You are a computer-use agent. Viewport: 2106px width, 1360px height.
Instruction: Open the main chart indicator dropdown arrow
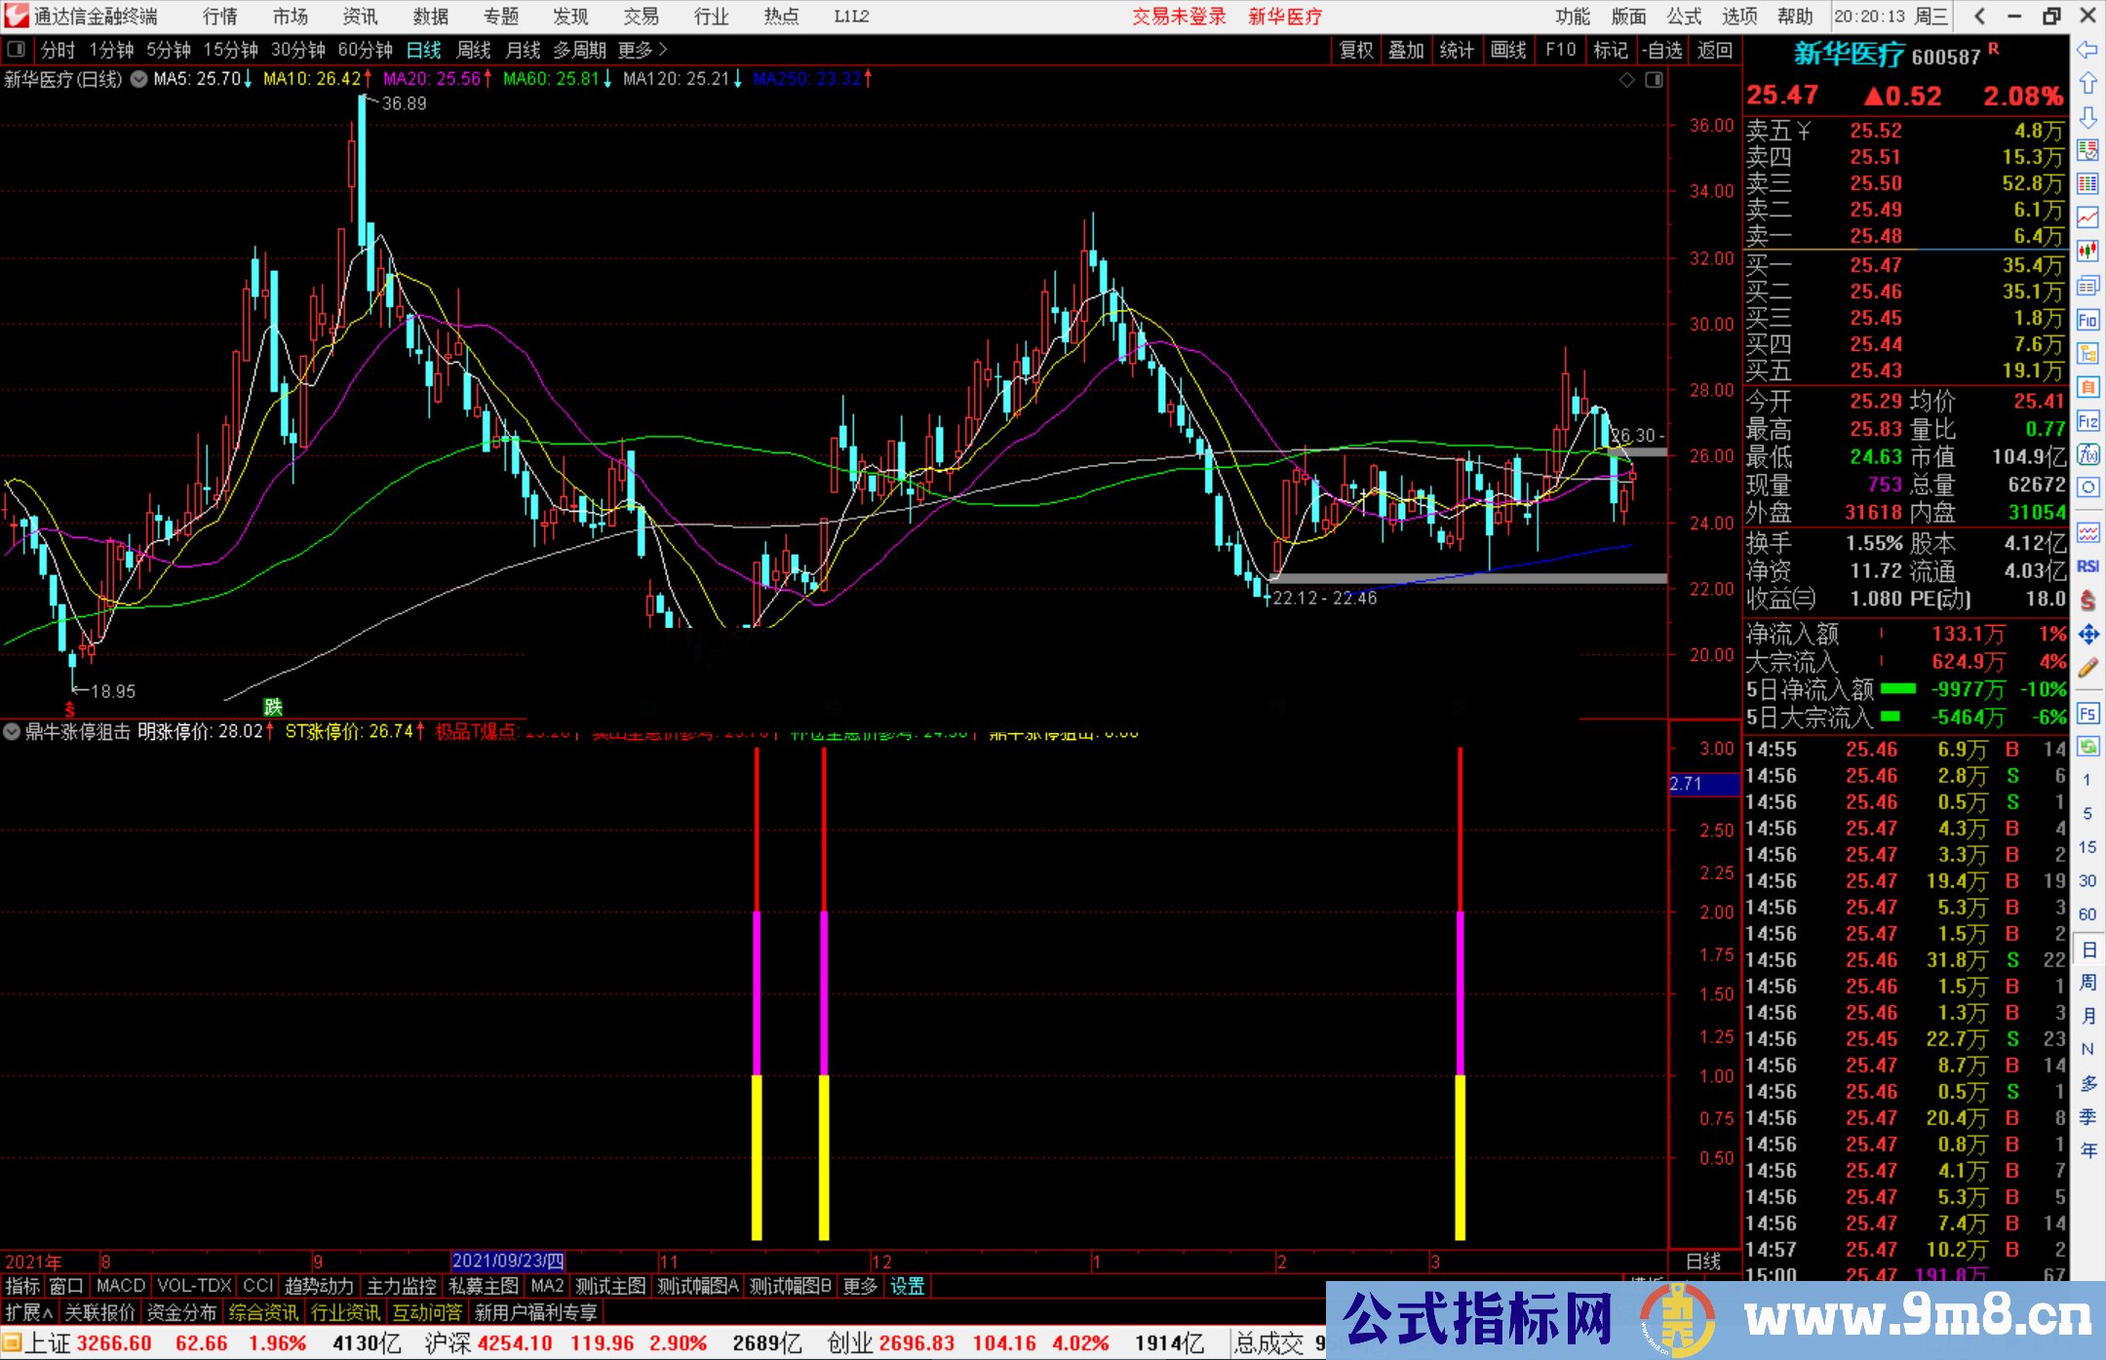point(139,80)
